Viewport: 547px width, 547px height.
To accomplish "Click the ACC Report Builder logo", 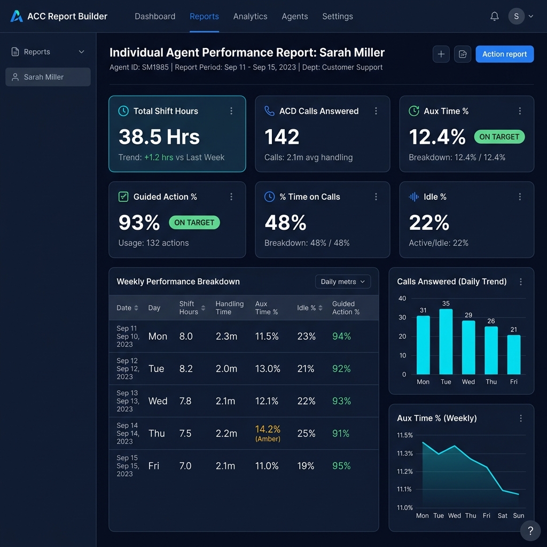I will (17, 16).
